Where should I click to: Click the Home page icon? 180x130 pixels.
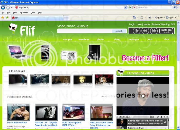click(134, 17)
